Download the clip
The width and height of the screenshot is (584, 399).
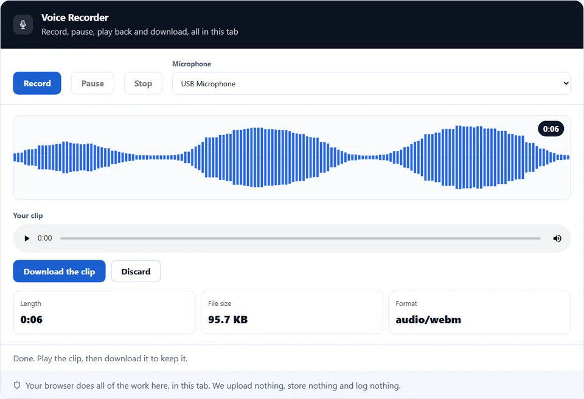click(x=59, y=271)
